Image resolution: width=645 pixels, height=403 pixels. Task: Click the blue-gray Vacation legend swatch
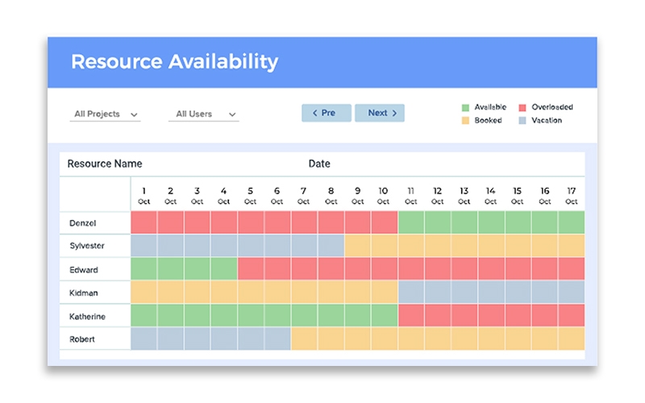click(x=522, y=121)
